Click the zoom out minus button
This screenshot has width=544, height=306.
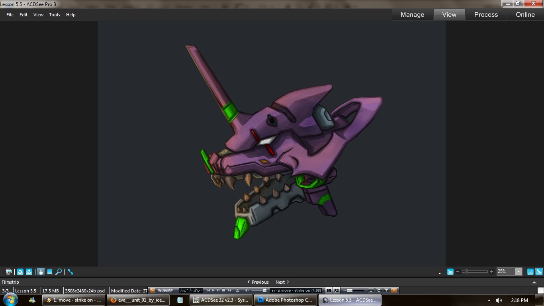pyautogui.click(x=458, y=272)
